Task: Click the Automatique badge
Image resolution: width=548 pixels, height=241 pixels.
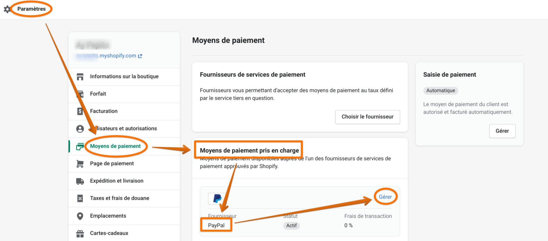Action: coord(441,90)
